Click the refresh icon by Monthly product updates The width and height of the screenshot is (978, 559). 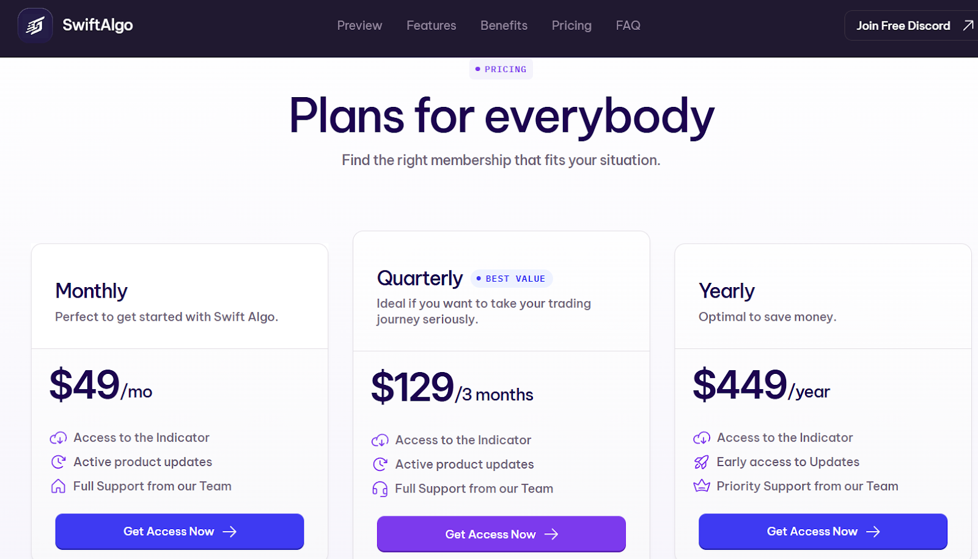58,462
